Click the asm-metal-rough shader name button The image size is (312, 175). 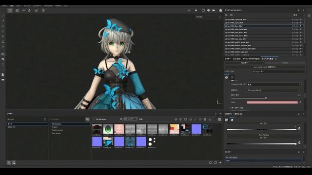pyautogui.click(x=265, y=67)
